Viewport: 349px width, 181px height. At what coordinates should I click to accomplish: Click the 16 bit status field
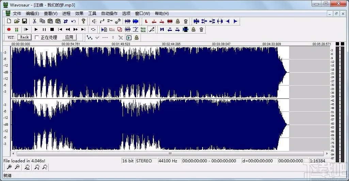(x=128, y=161)
